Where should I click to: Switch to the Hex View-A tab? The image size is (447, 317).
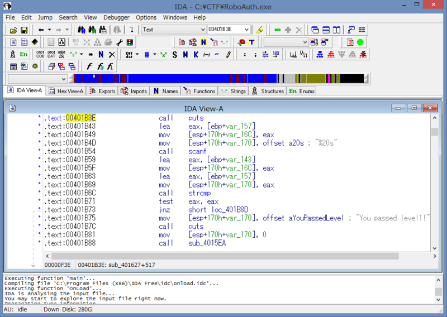66,91
